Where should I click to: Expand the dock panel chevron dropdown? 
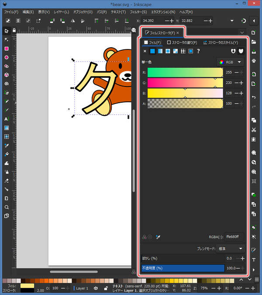click(x=242, y=33)
